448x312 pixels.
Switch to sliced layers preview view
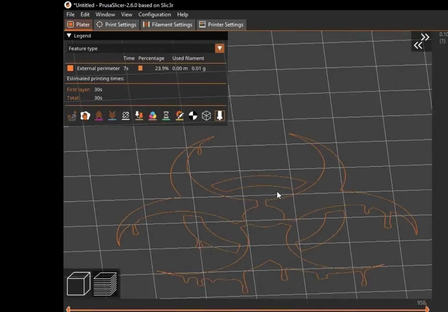tap(105, 284)
